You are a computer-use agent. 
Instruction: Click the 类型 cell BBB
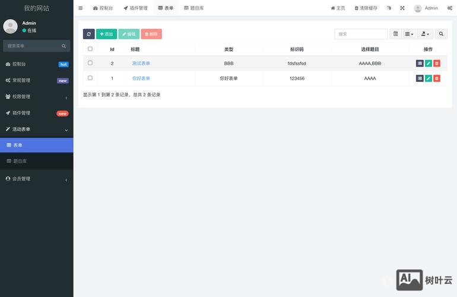click(228, 64)
